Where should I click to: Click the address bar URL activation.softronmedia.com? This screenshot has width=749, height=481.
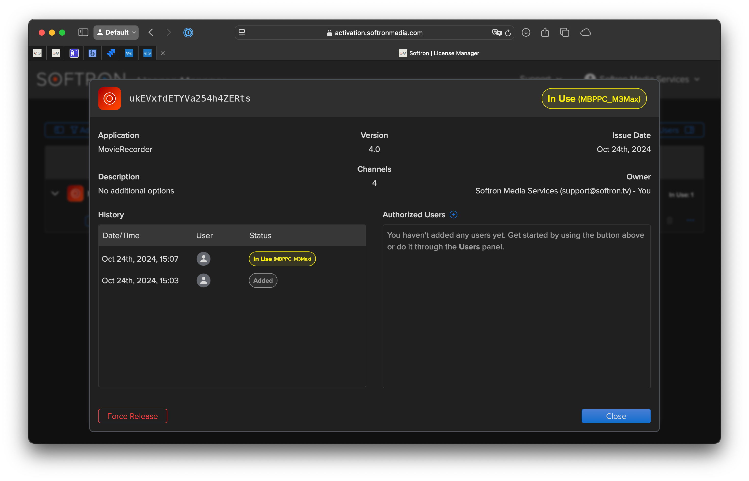pyautogui.click(x=379, y=33)
